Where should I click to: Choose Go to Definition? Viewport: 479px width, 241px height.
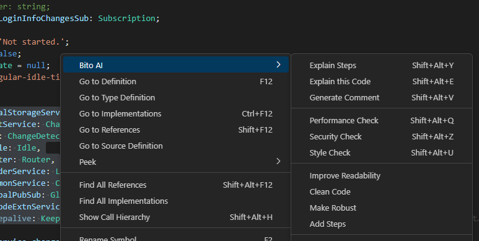[x=175, y=81]
